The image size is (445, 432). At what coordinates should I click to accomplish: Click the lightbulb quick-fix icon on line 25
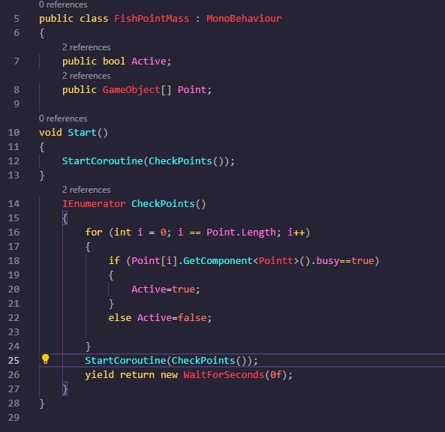click(x=46, y=359)
